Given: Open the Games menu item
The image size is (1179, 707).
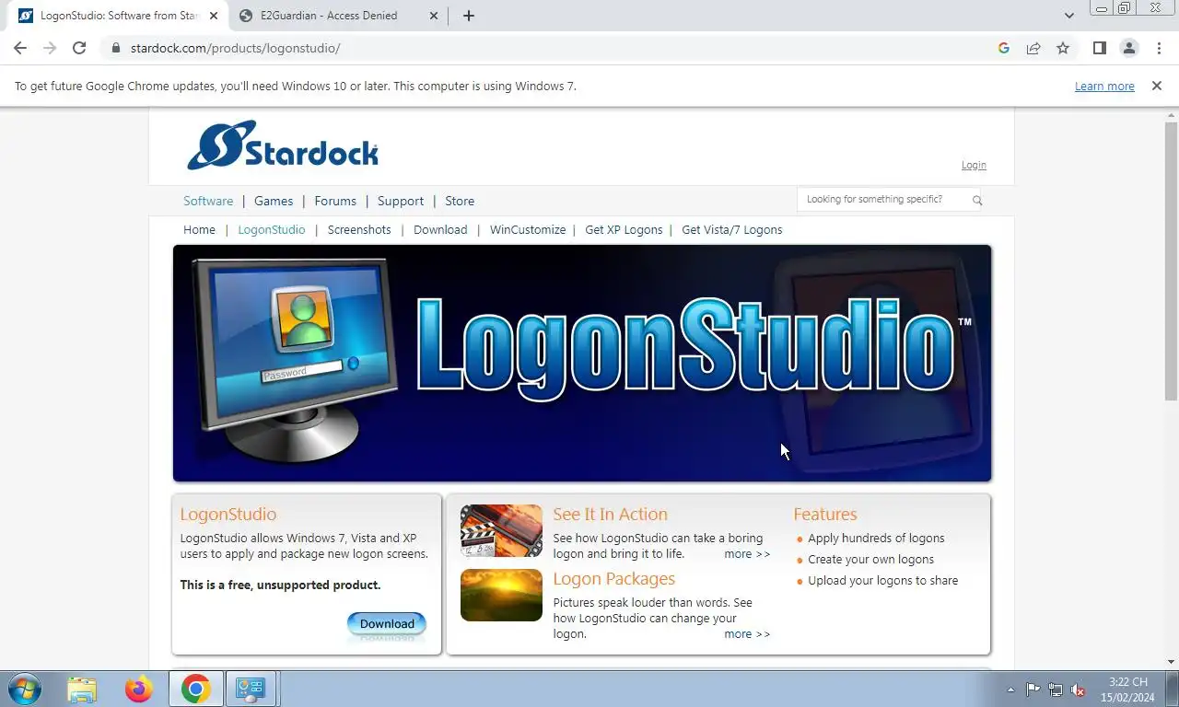Looking at the screenshot, I should pos(274,201).
